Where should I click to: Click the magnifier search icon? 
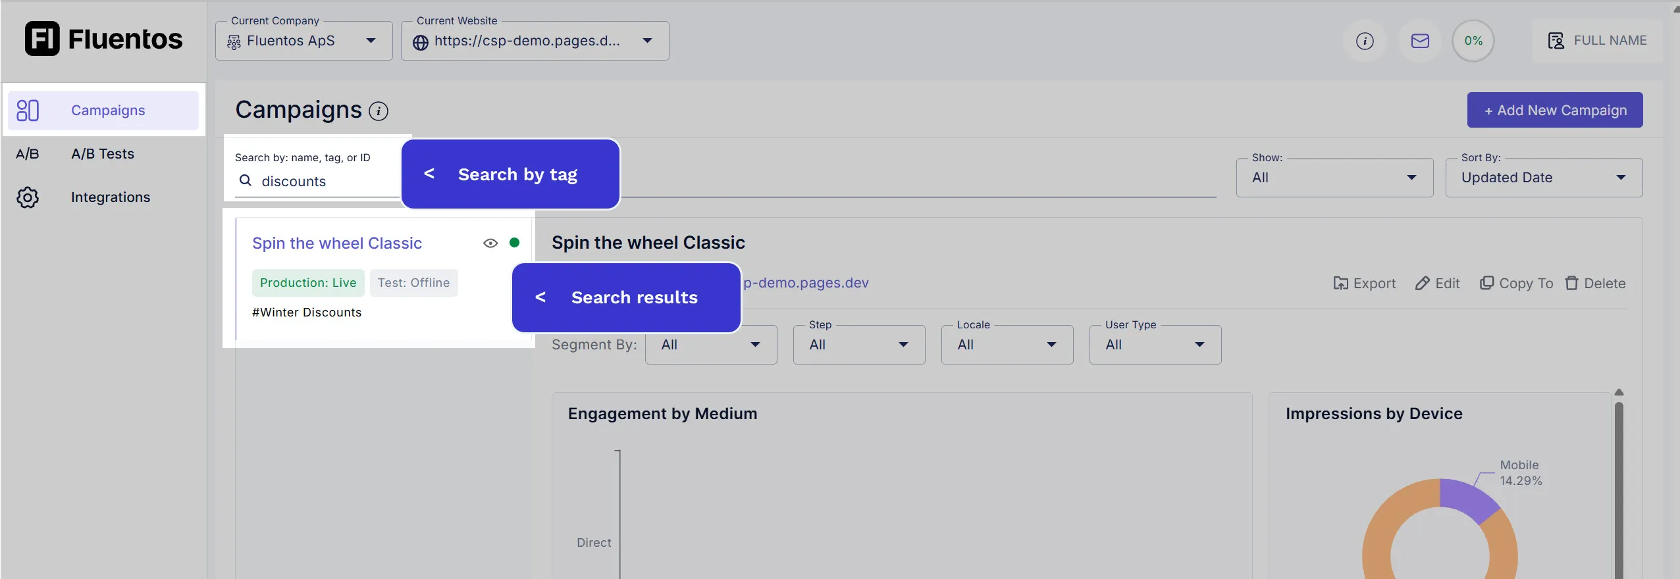246,180
